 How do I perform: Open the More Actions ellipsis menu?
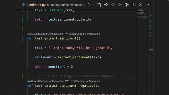click(147, 5)
